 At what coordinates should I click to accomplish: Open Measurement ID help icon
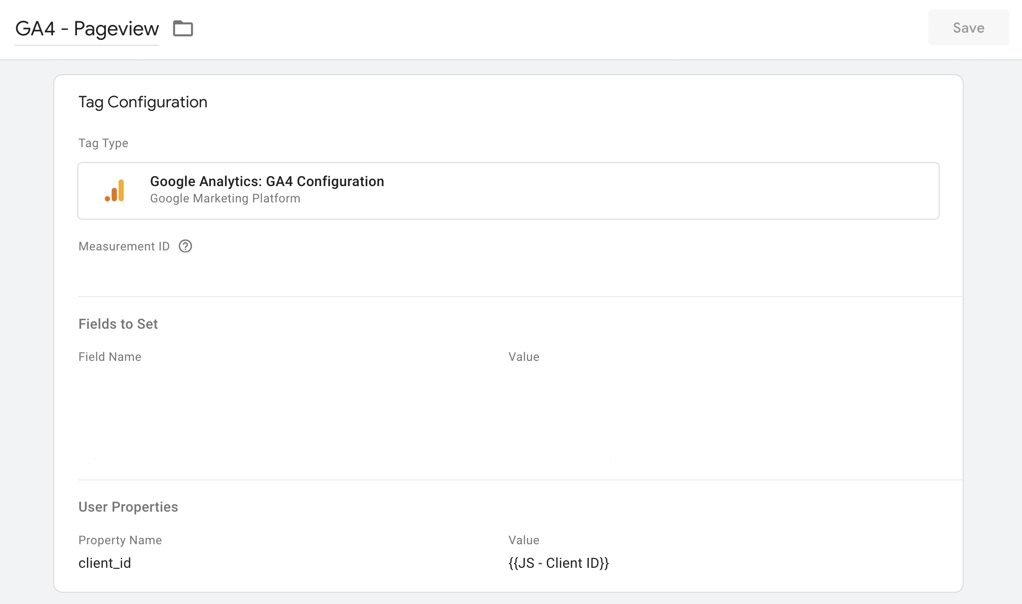tap(186, 246)
